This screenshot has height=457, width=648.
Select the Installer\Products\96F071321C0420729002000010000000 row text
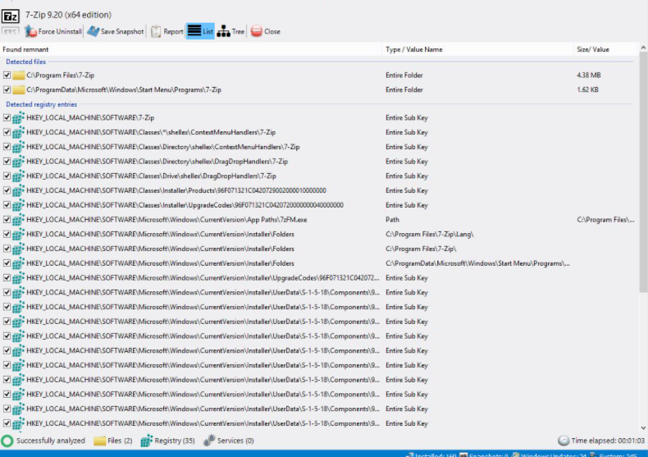tap(176, 190)
